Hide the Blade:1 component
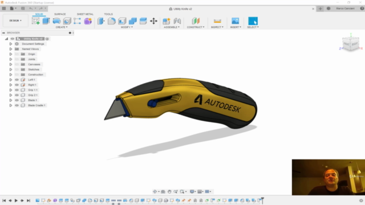Image resolution: width=365 pixels, height=205 pixels. click(17, 100)
